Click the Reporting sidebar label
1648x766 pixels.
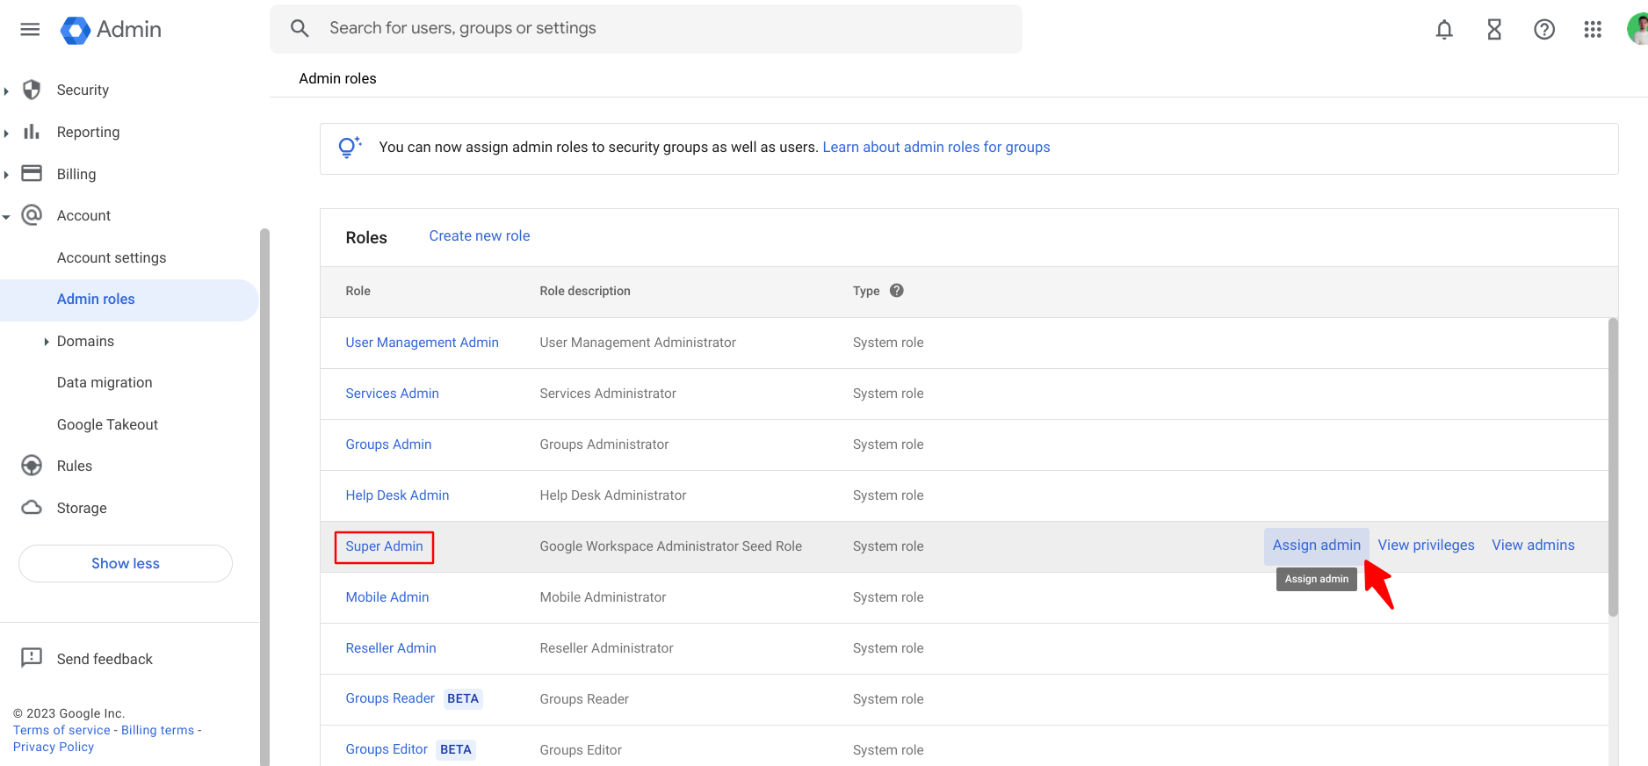click(x=88, y=132)
